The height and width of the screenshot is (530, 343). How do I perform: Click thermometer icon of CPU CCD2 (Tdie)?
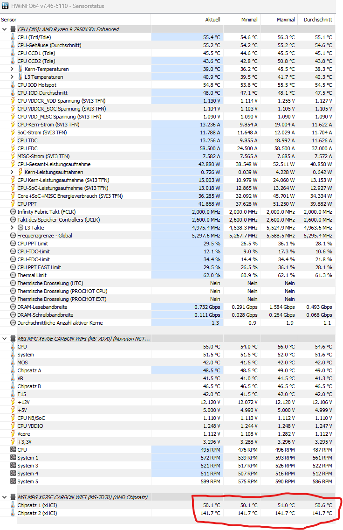[x=13, y=61]
